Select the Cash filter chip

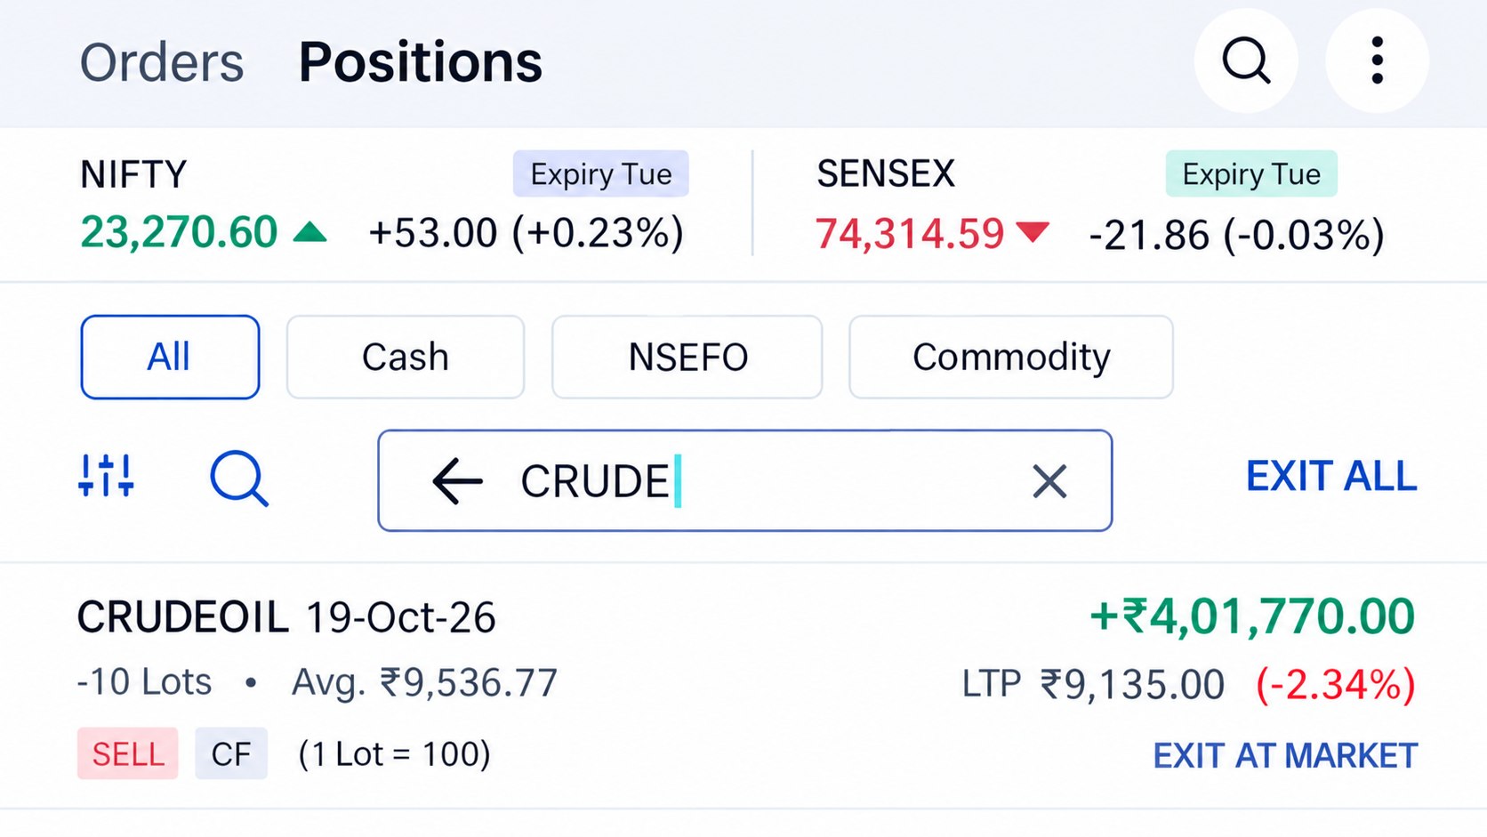[406, 357]
